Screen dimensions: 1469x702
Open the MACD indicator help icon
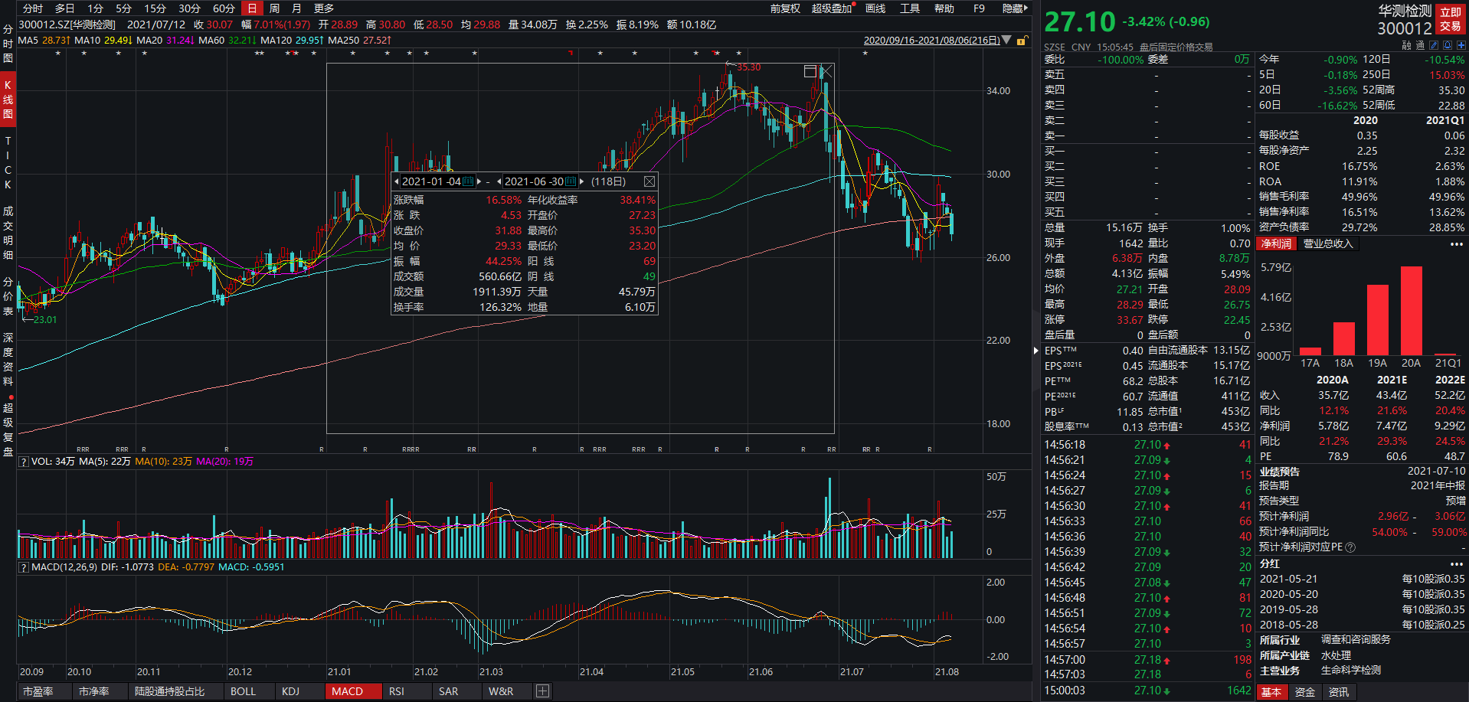point(24,567)
